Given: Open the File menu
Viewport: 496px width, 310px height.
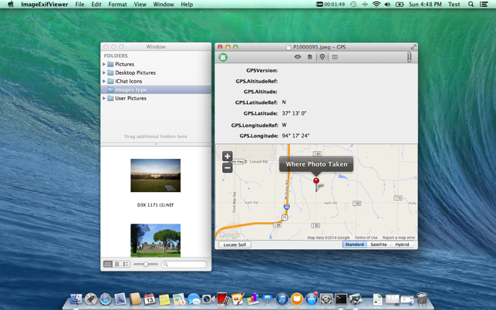Looking at the screenshot, I should pos(79,5).
